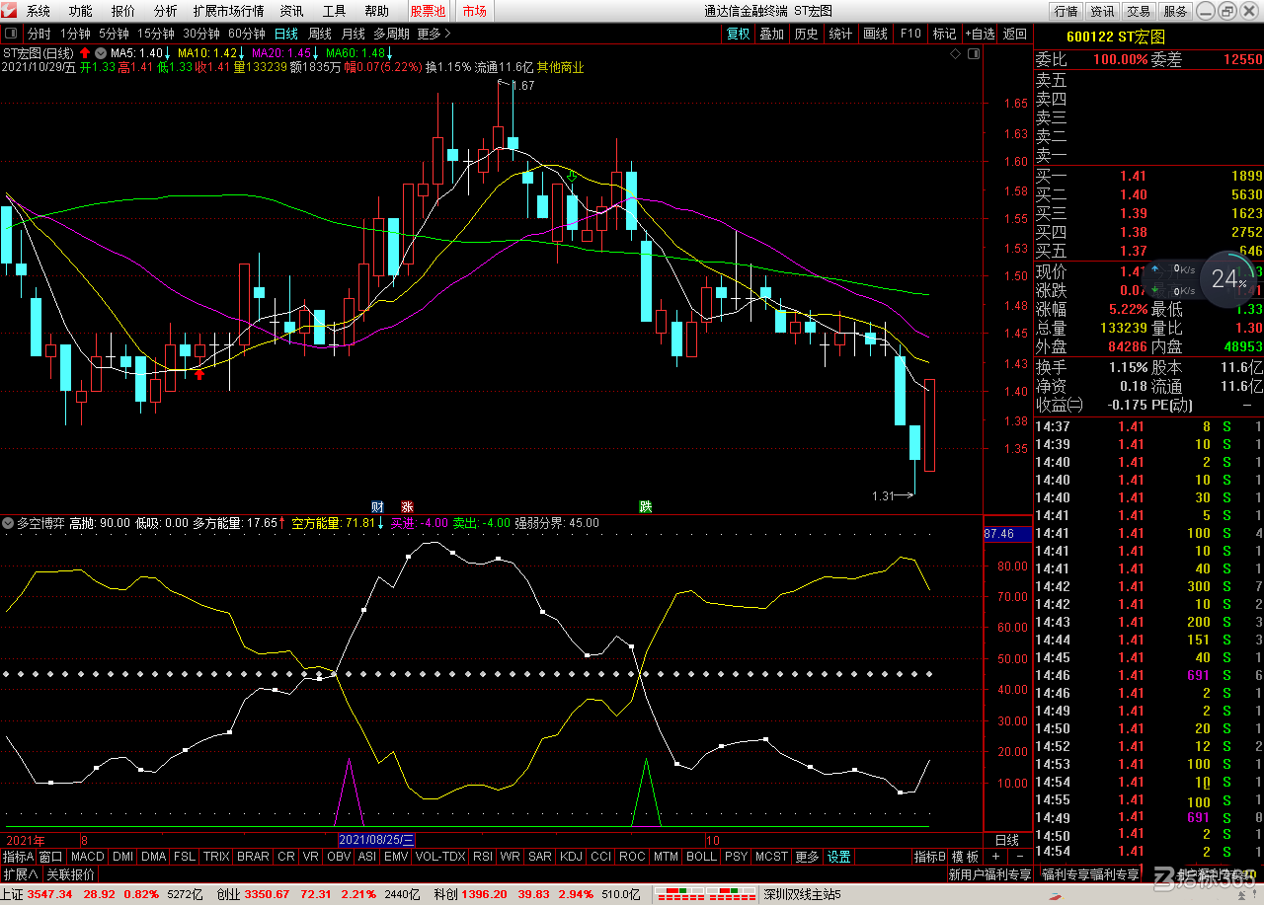This screenshot has width=1264, height=906.
Task: Open the 设置 indicator settings
Action: (x=839, y=857)
